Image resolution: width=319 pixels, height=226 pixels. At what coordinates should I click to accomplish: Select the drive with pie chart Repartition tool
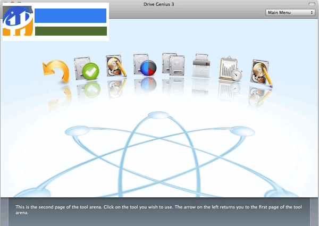click(x=145, y=65)
